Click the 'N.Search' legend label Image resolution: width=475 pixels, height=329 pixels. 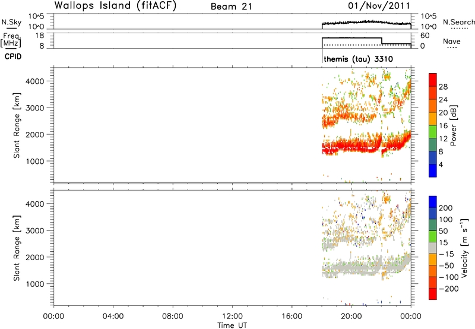[458, 22]
